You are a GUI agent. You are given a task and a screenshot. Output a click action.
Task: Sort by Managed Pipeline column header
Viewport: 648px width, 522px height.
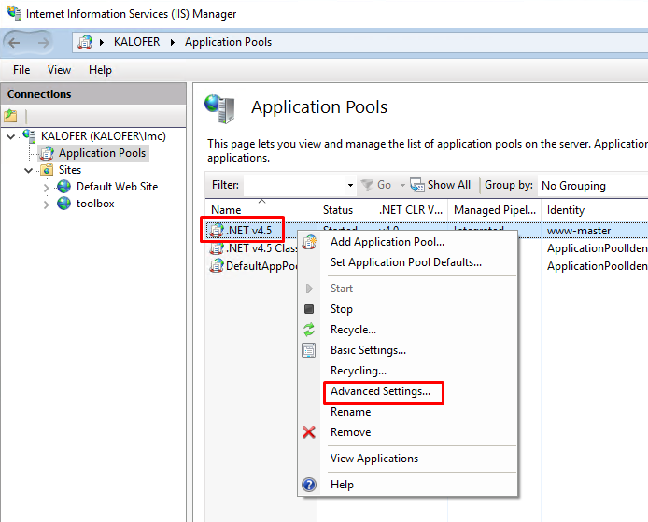pyautogui.click(x=494, y=210)
